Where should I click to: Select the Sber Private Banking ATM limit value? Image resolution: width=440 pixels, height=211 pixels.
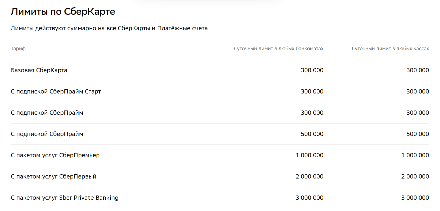[309, 198]
